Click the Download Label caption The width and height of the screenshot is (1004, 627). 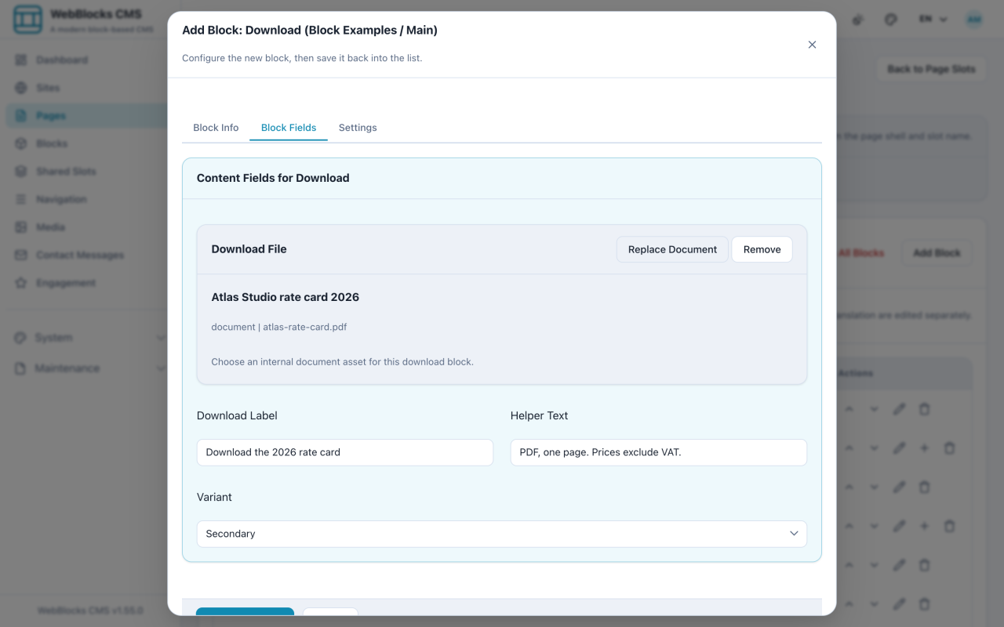click(237, 415)
